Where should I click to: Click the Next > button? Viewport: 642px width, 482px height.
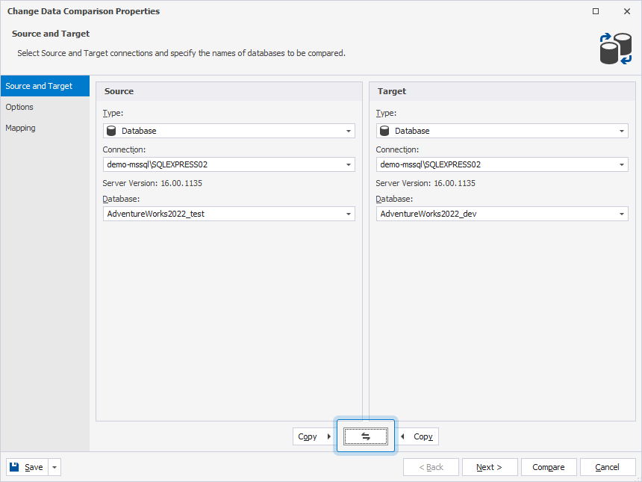pyautogui.click(x=490, y=467)
